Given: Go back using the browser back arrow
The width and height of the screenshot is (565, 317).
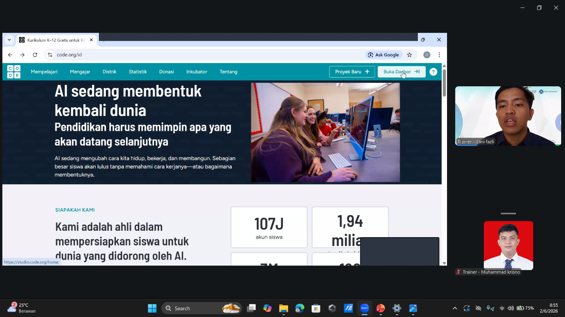Looking at the screenshot, I should pyautogui.click(x=10, y=55).
